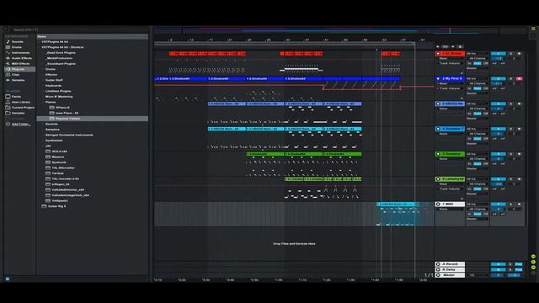539x303 pixels.
Task: Collapse the Pianos folder in the browser
Action: point(43,102)
